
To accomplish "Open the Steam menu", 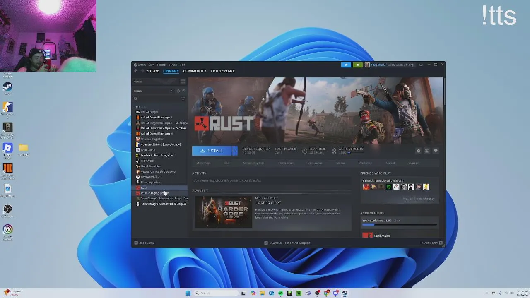I will [142, 65].
